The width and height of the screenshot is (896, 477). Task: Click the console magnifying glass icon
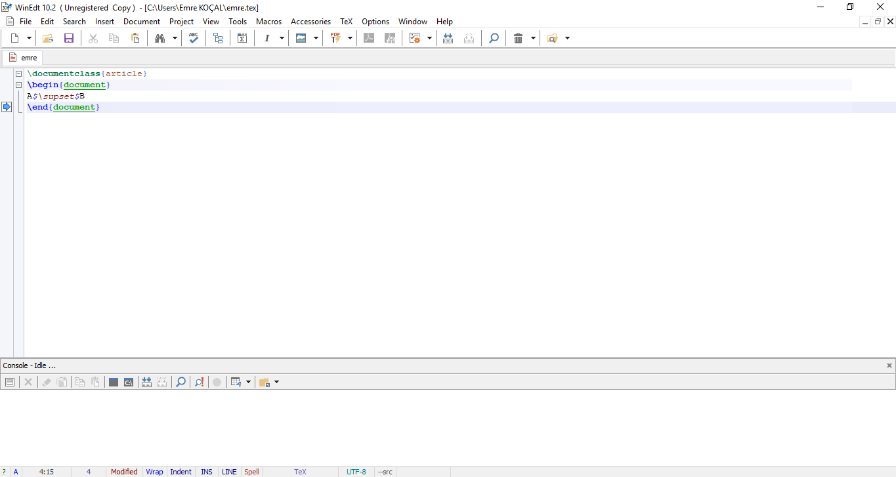(181, 382)
